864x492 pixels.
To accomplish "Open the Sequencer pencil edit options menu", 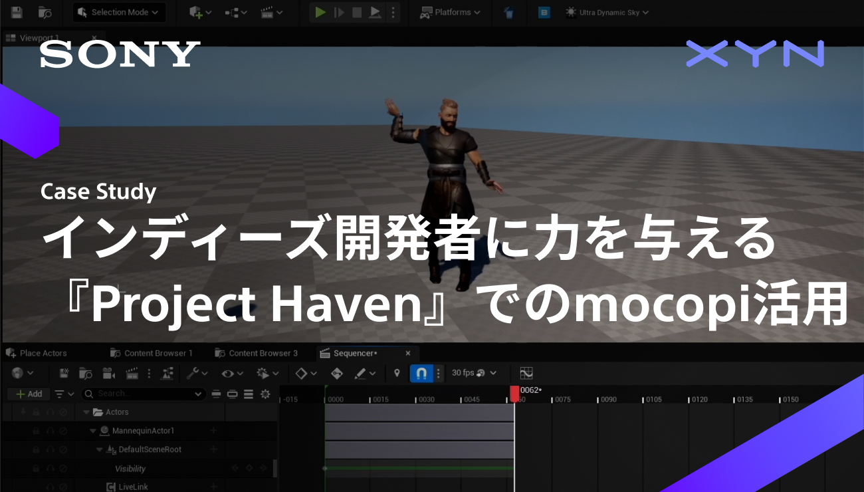I will pos(365,374).
